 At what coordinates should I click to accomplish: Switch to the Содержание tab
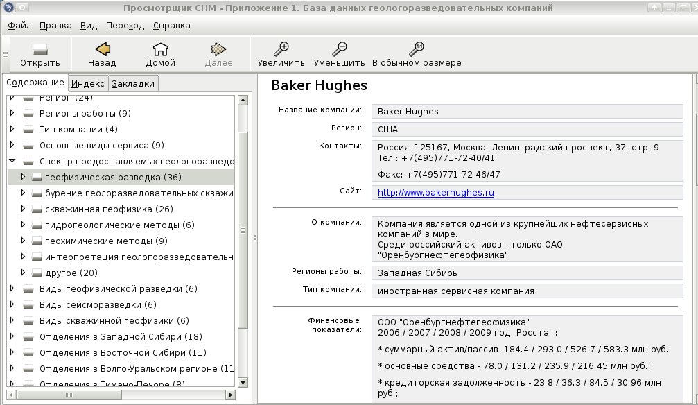[35, 83]
